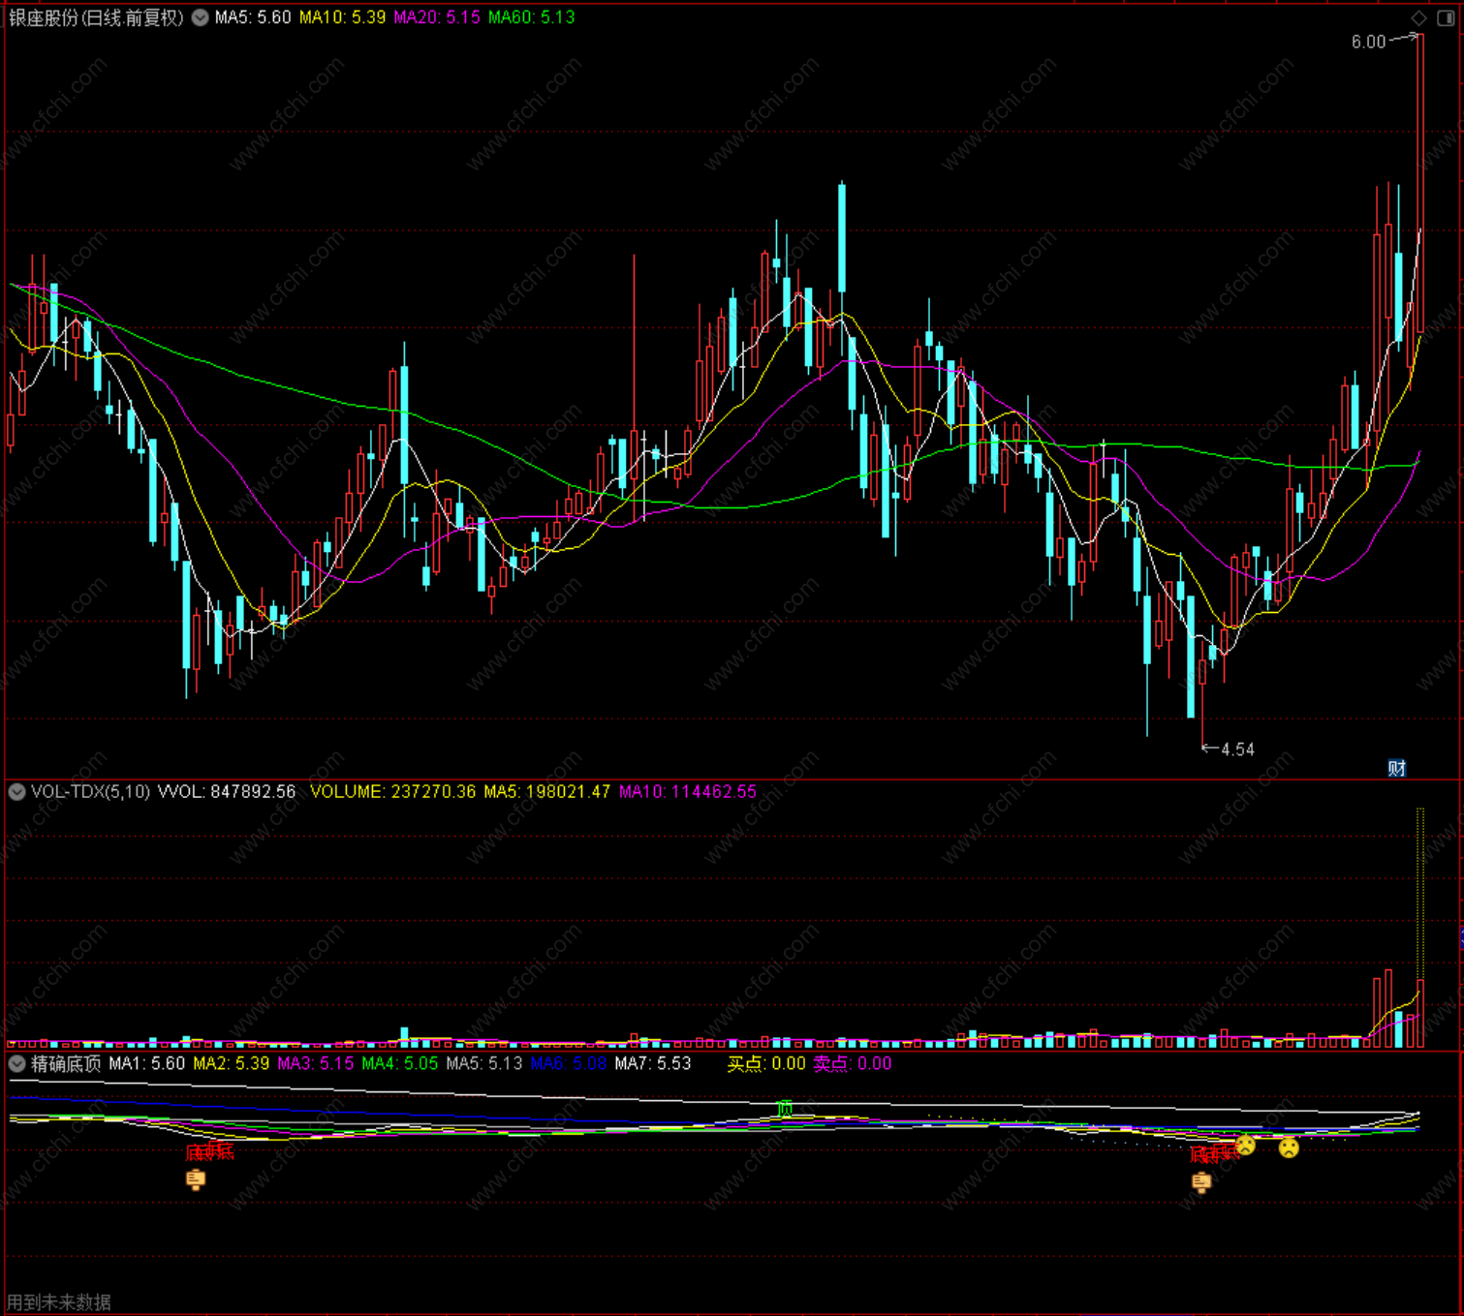Click the right signpost signal icon
1464x1316 pixels.
click(x=1201, y=1182)
